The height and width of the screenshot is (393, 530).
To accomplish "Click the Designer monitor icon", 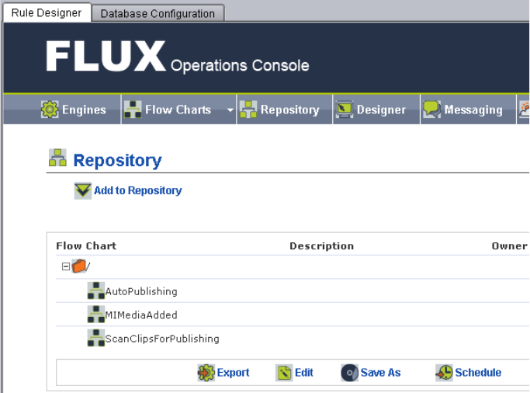I will click(x=345, y=110).
